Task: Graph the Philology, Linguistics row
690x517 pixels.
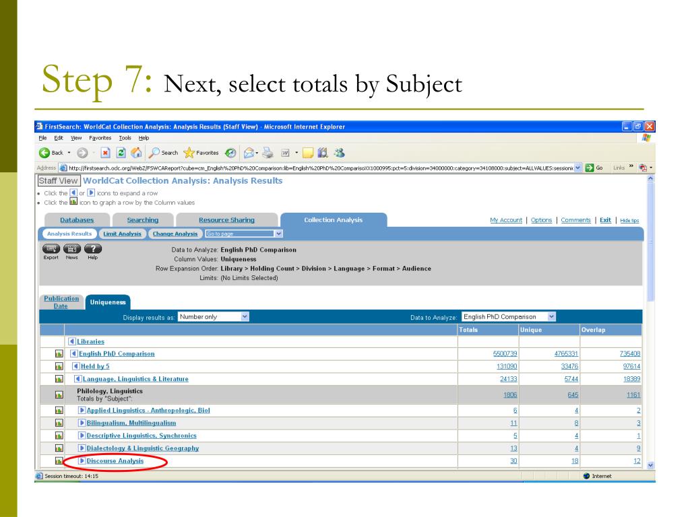Action: point(59,394)
